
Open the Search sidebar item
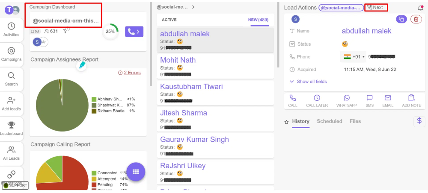tap(11, 79)
